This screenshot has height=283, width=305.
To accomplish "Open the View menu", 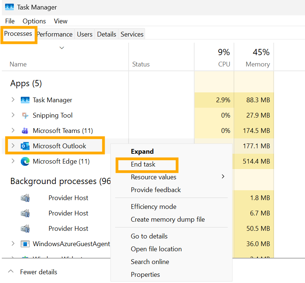I will pos(61,21).
